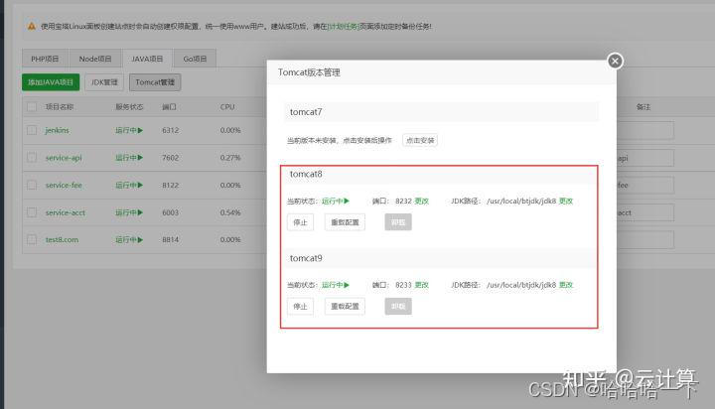
Task: Check the jenkins project checkbox
Action: point(32,130)
